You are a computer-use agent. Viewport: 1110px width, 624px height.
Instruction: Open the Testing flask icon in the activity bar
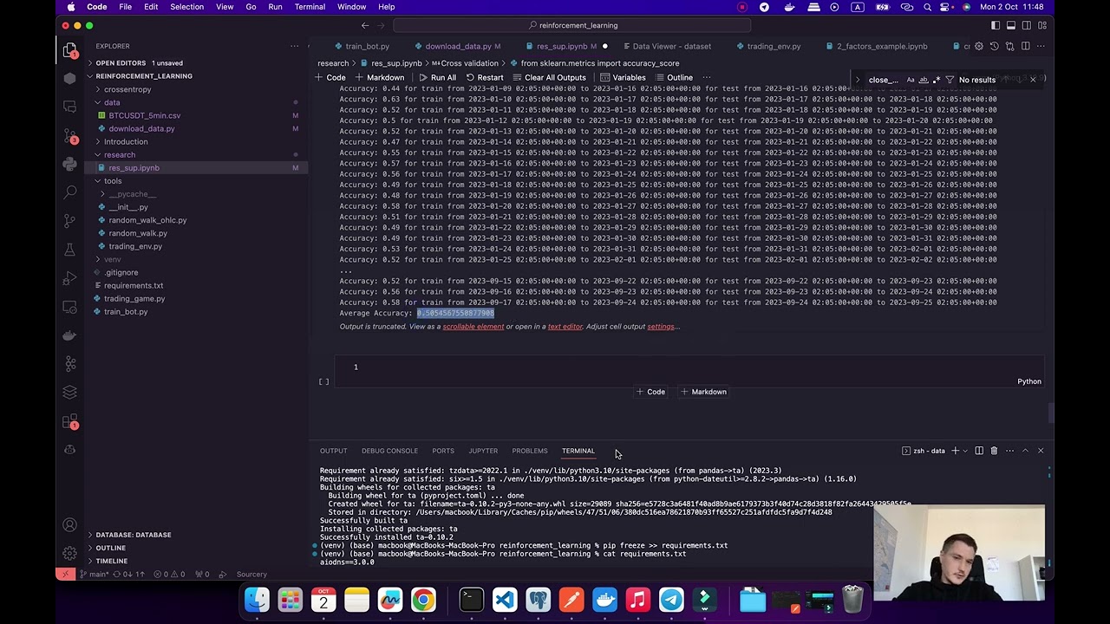[70, 250]
